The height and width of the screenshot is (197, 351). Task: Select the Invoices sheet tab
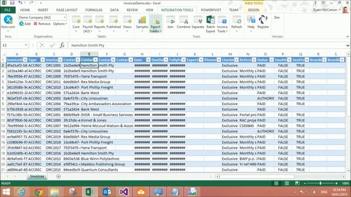click(x=37, y=176)
